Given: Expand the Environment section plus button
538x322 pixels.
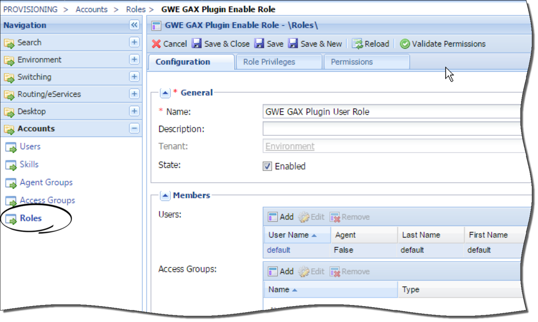Looking at the screenshot, I should (134, 59).
